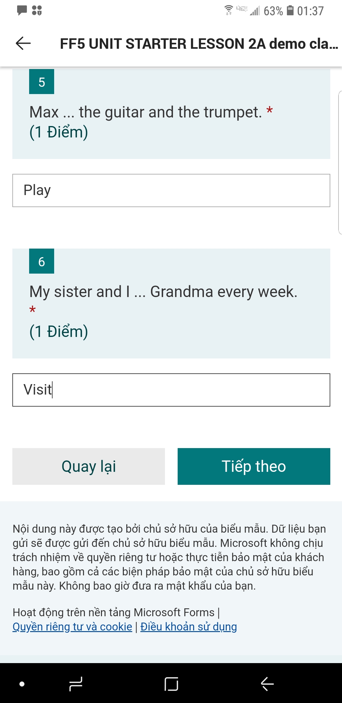The height and width of the screenshot is (703, 342).
Task: Open "Quyền riêng tư và cookie" link
Action: (72, 627)
